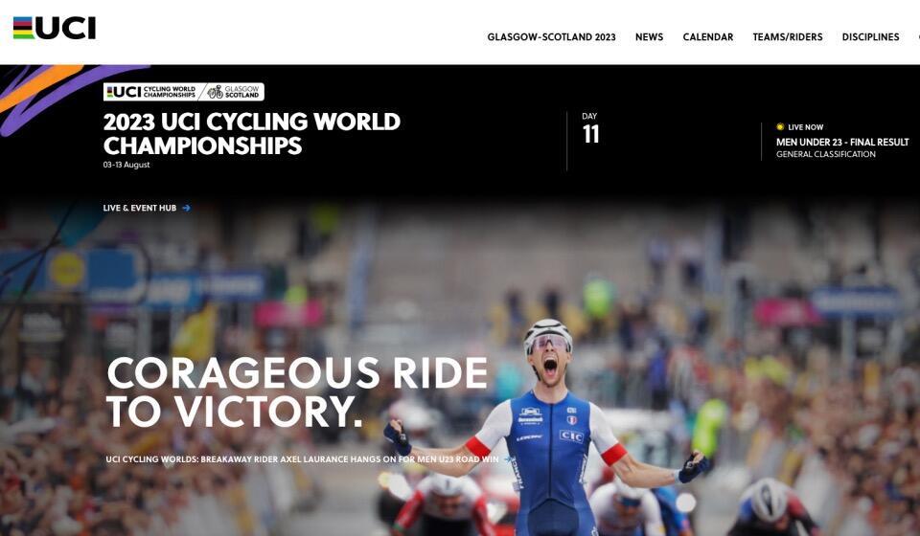Click the UCI rainbow logo
The image size is (920, 536).
(x=54, y=28)
